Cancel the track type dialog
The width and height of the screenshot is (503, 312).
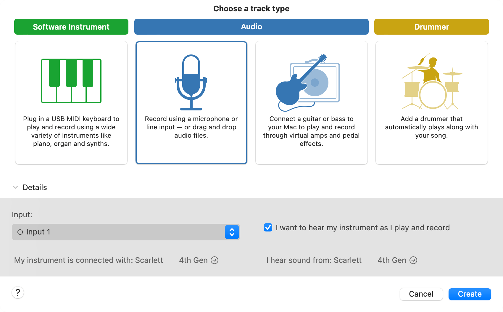[x=421, y=294]
